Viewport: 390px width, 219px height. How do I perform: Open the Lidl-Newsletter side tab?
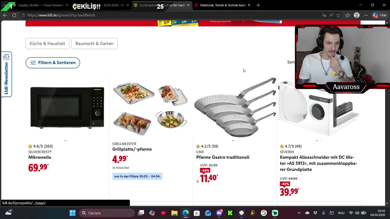[6, 74]
